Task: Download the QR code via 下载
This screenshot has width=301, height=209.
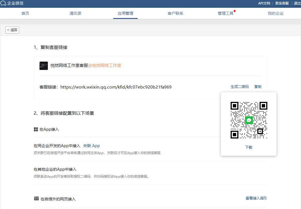Action: (249, 147)
